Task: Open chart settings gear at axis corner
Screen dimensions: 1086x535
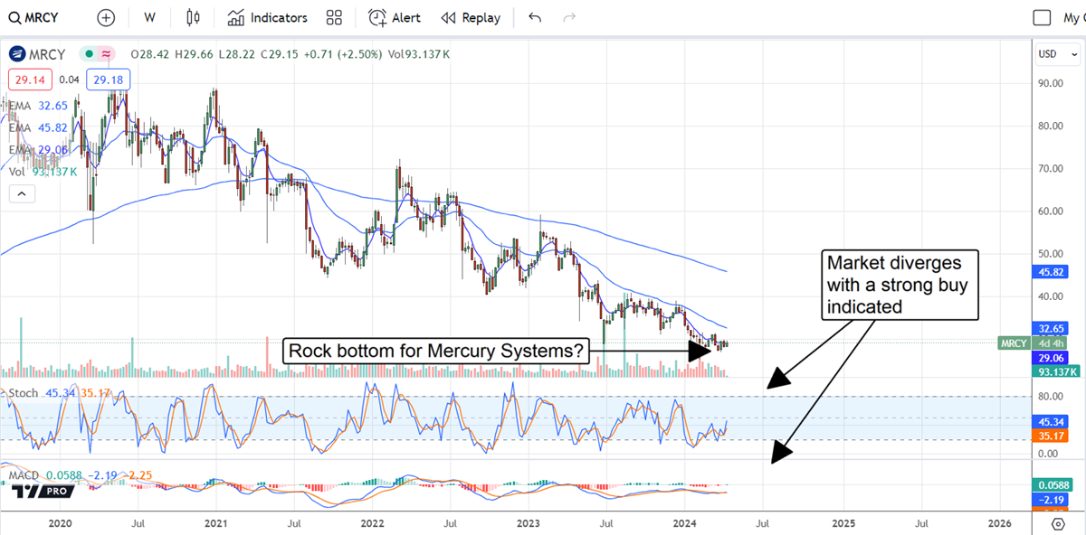Action: pyautogui.click(x=1058, y=523)
